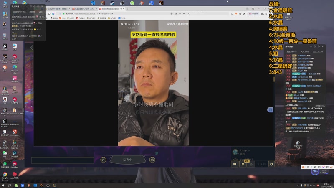Bookmark this page with the star icon

click(x=175, y=13)
